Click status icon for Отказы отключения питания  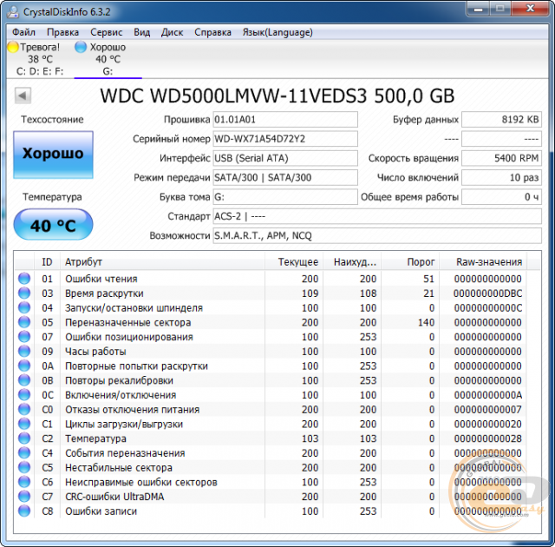(24, 409)
